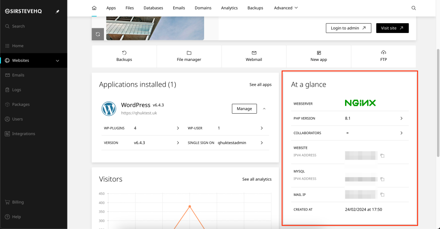Copy the Mail IP address
The width and height of the screenshot is (440, 229).
pos(382,195)
